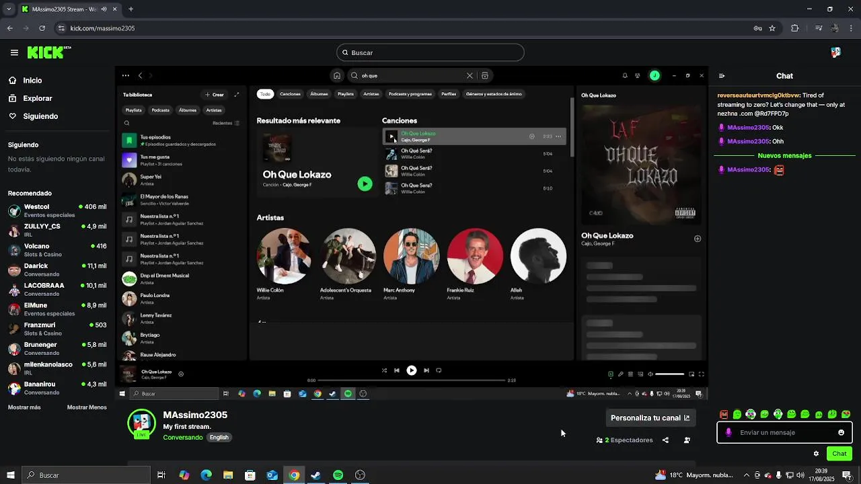The image size is (861, 484).
Task: Open Spotify connect to device icon
Action: coord(640,374)
